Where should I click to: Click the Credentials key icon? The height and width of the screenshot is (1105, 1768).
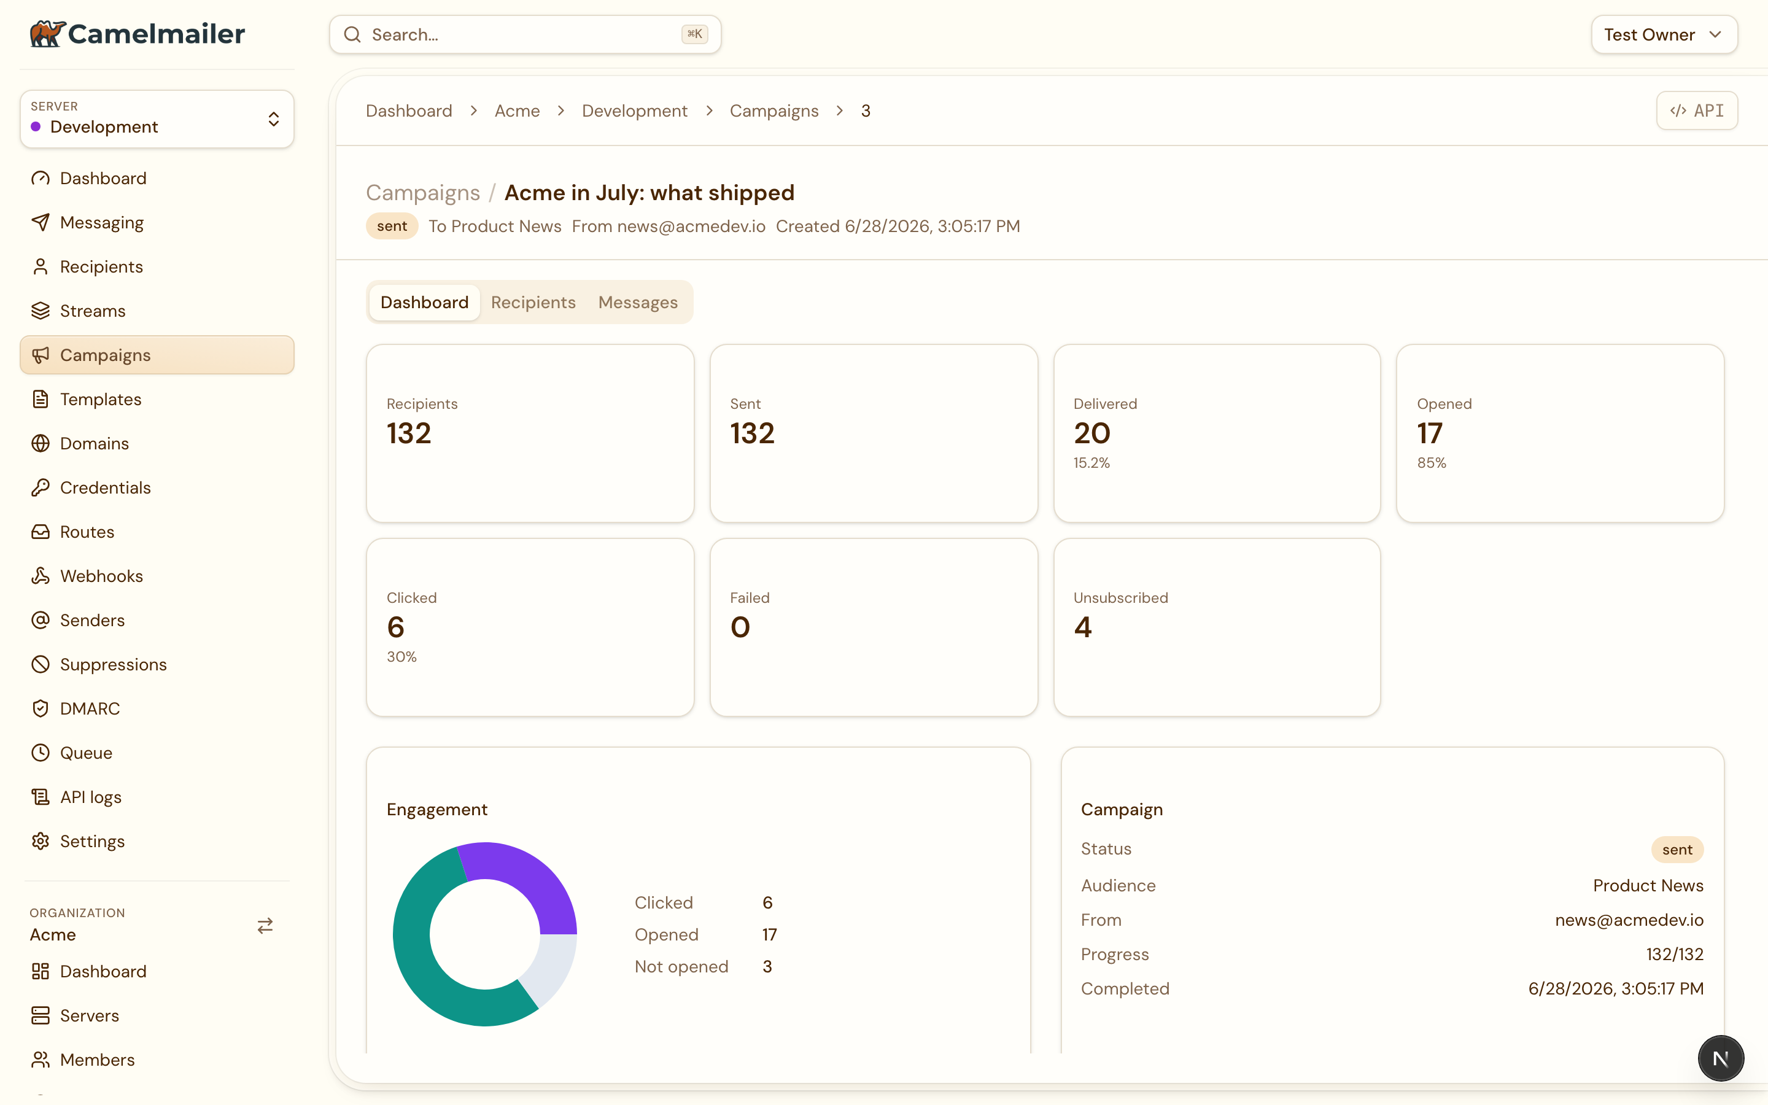tap(41, 487)
